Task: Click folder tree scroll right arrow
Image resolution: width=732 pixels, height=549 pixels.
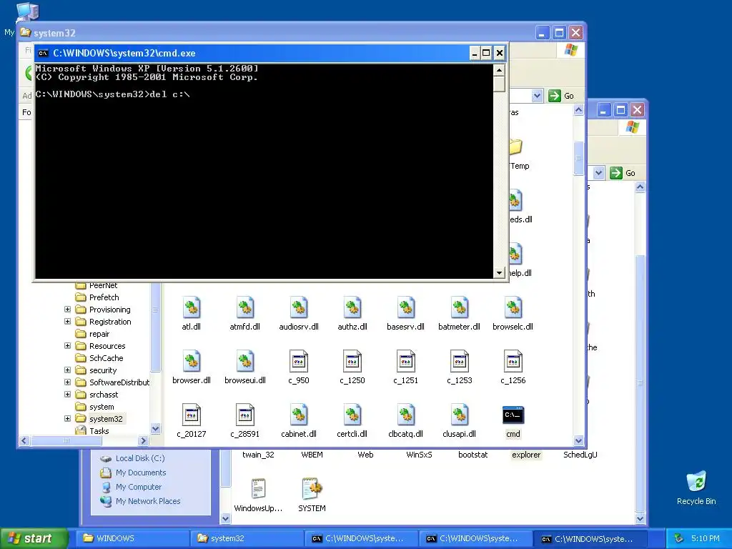Action: point(143,440)
